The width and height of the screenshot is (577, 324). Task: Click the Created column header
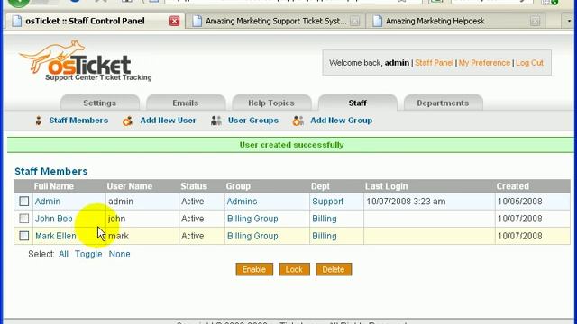point(513,186)
